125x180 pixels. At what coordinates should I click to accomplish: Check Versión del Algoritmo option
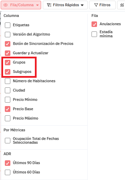[x=8, y=35]
